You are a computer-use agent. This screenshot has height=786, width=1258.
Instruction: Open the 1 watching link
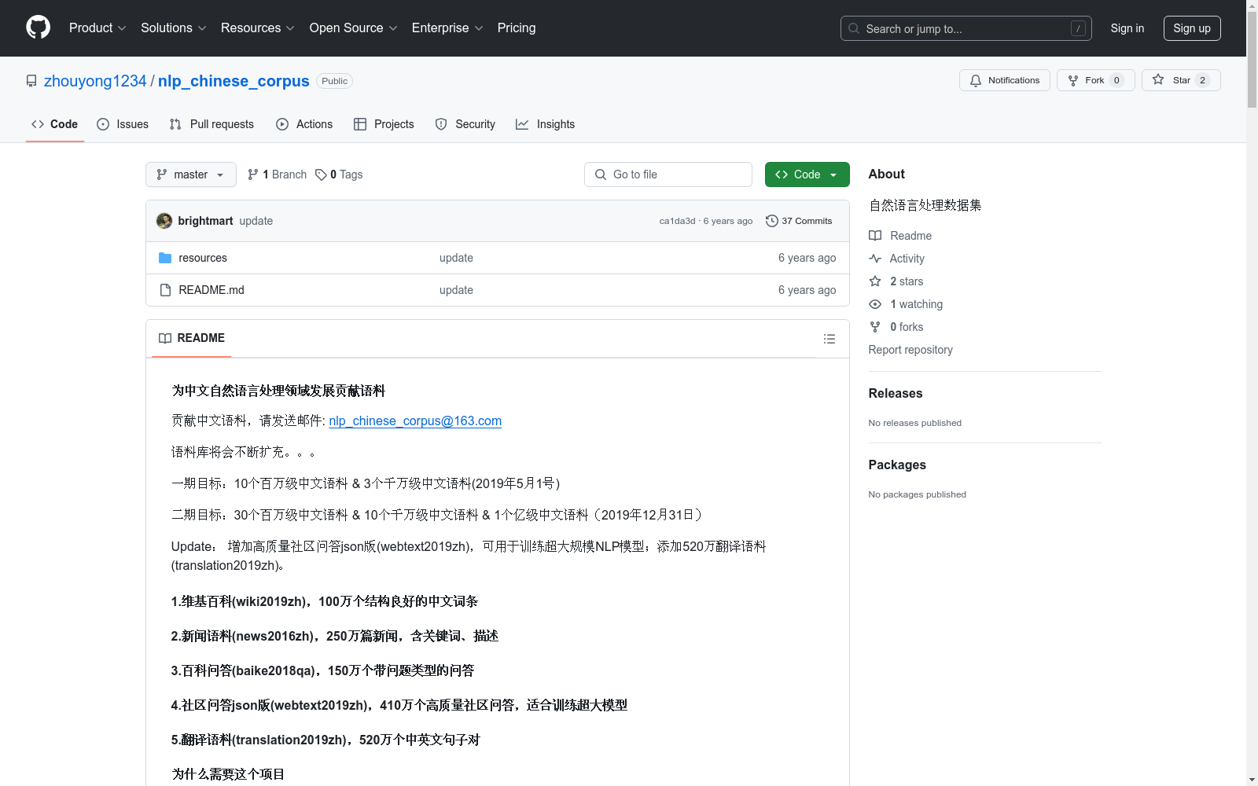coord(906,304)
